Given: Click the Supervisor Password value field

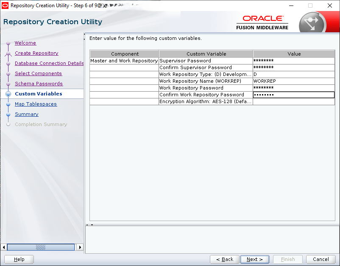Looking at the screenshot, I should (293, 61).
